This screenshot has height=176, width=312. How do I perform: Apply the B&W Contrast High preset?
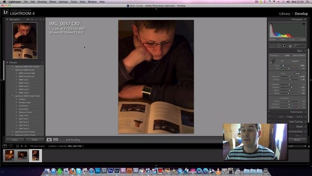click(x=27, y=73)
